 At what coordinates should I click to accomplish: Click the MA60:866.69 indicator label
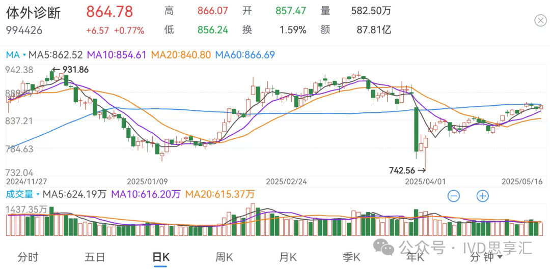point(245,54)
